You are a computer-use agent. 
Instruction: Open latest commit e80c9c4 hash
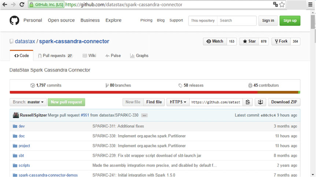click(268, 115)
